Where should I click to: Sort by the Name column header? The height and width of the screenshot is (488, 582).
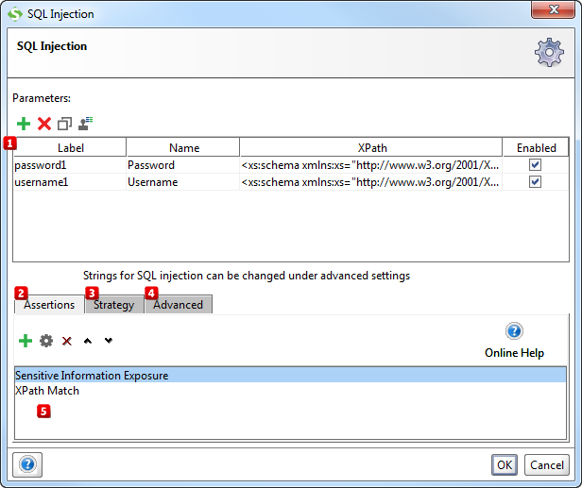coord(183,147)
